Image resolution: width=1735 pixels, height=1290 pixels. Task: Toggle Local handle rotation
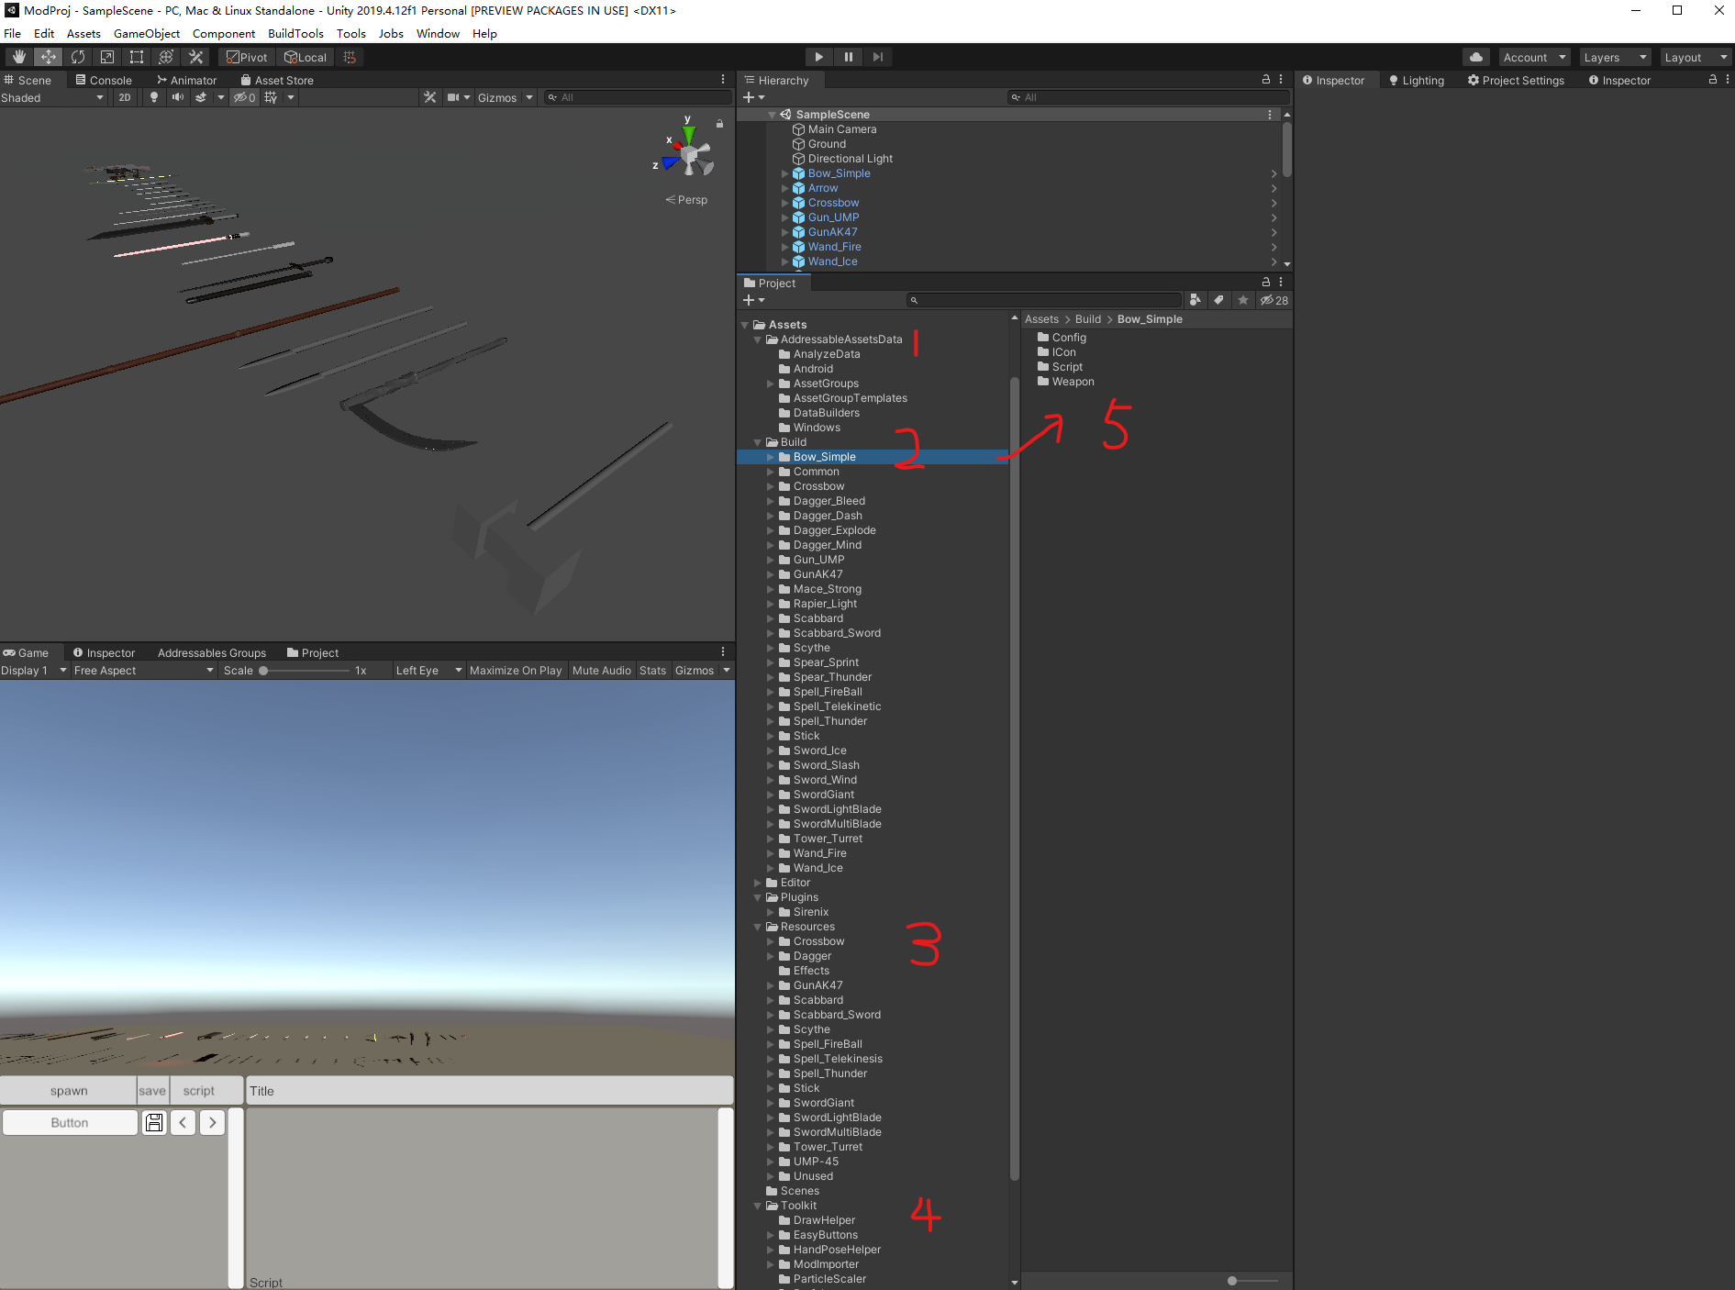(305, 57)
